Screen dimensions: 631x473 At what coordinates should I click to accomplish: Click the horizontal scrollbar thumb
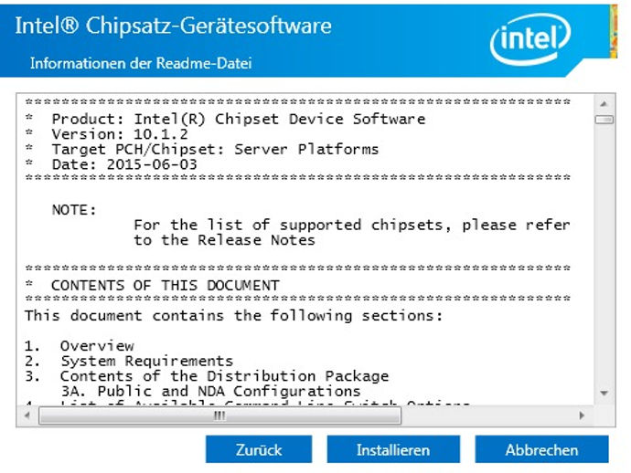pyautogui.click(x=219, y=415)
